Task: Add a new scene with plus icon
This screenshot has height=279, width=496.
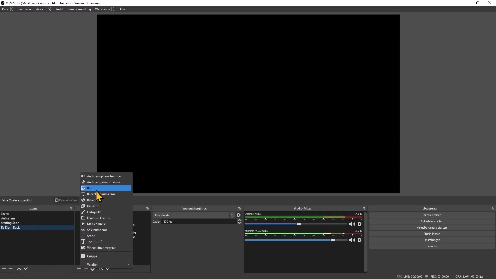Action: tap(4, 269)
